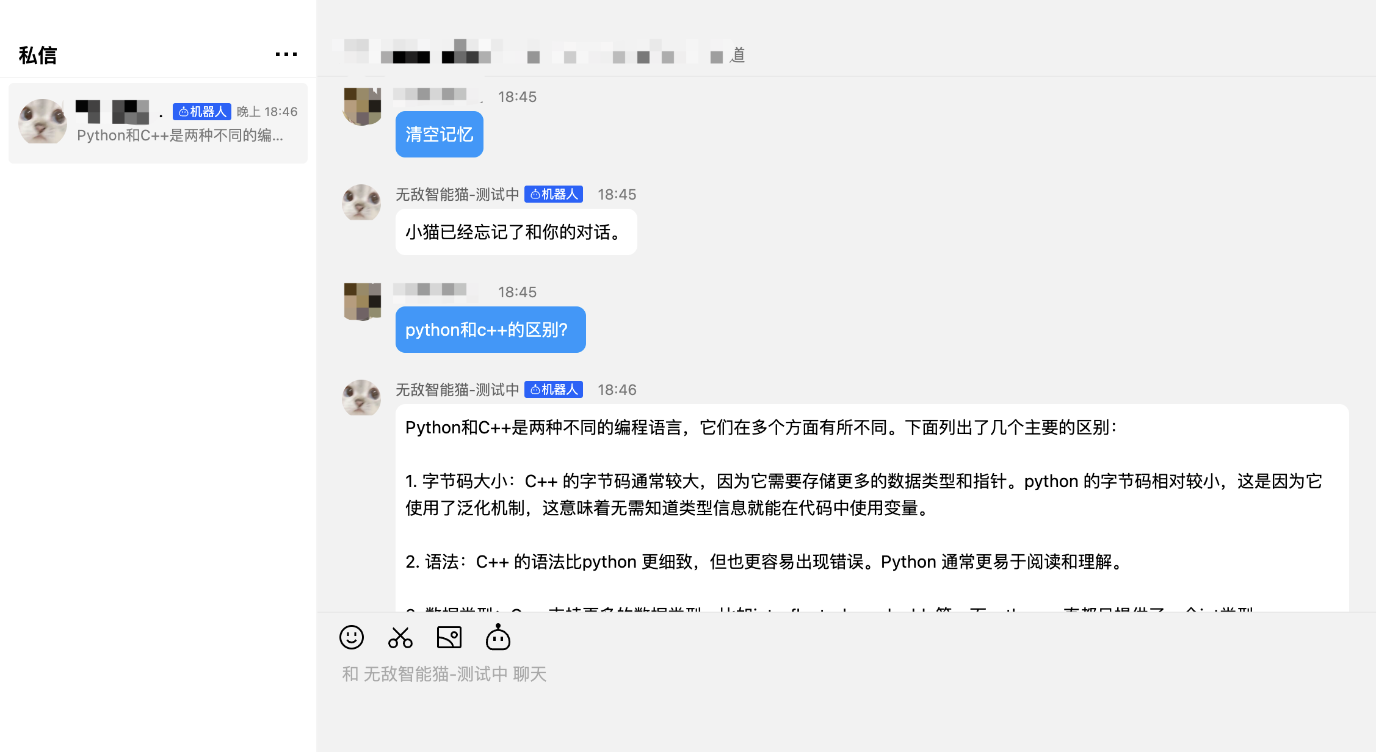Click user avatar beside python question
1376x752 pixels.
(x=362, y=302)
